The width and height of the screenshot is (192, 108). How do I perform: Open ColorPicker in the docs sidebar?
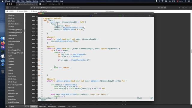11,21
